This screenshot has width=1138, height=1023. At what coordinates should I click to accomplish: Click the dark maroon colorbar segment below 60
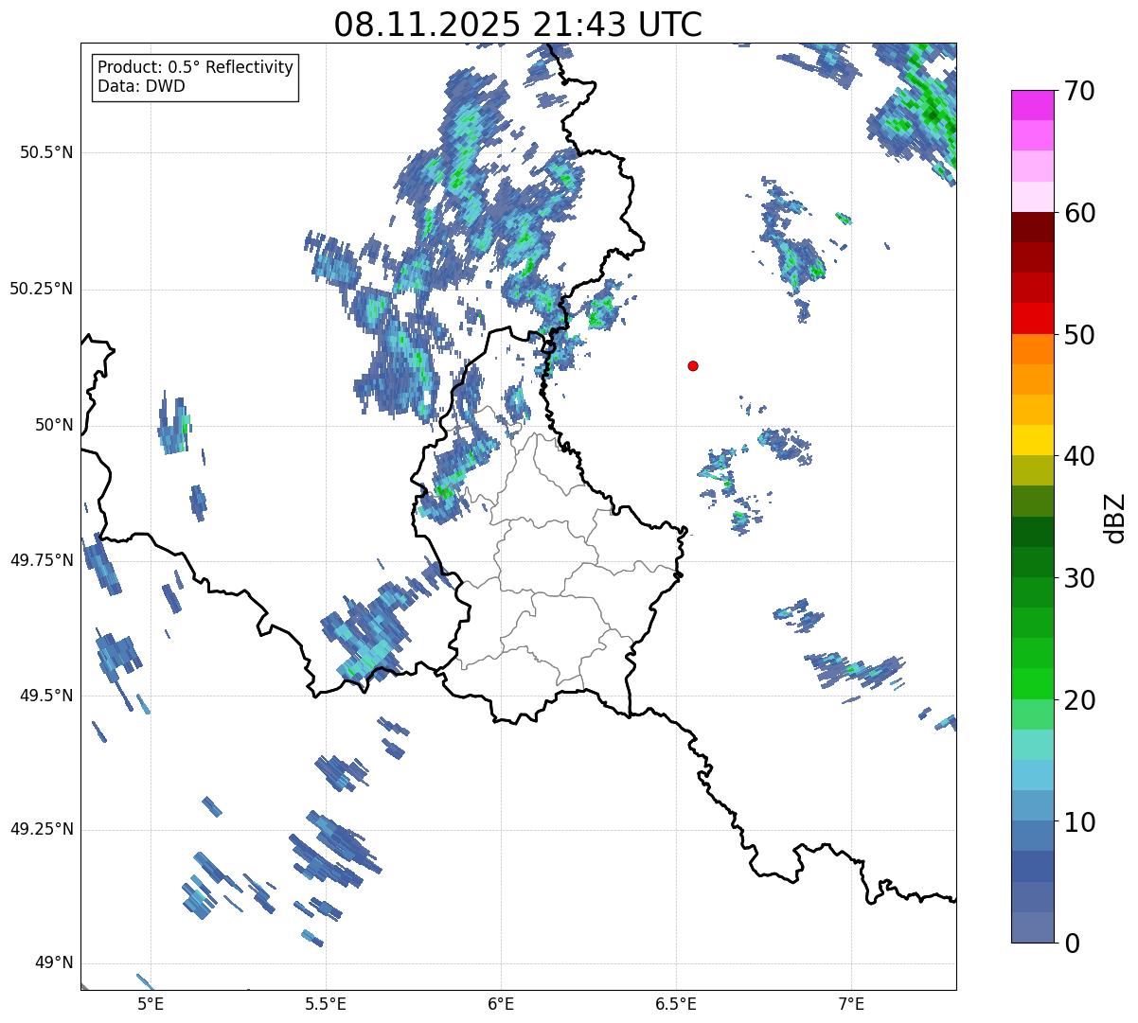[1031, 227]
